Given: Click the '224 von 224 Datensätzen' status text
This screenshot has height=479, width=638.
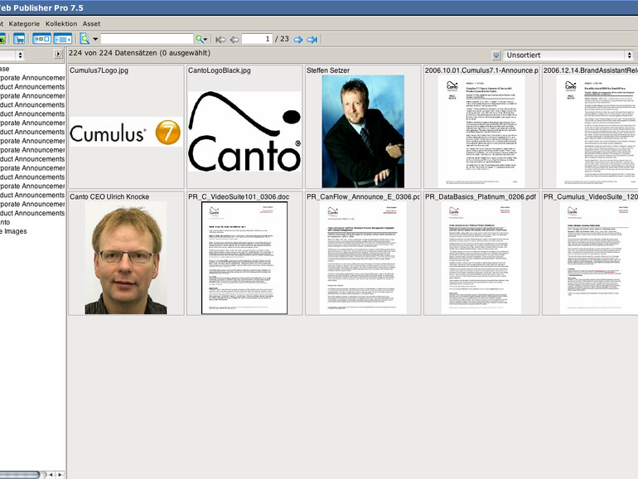Looking at the screenshot, I should pyautogui.click(x=139, y=53).
